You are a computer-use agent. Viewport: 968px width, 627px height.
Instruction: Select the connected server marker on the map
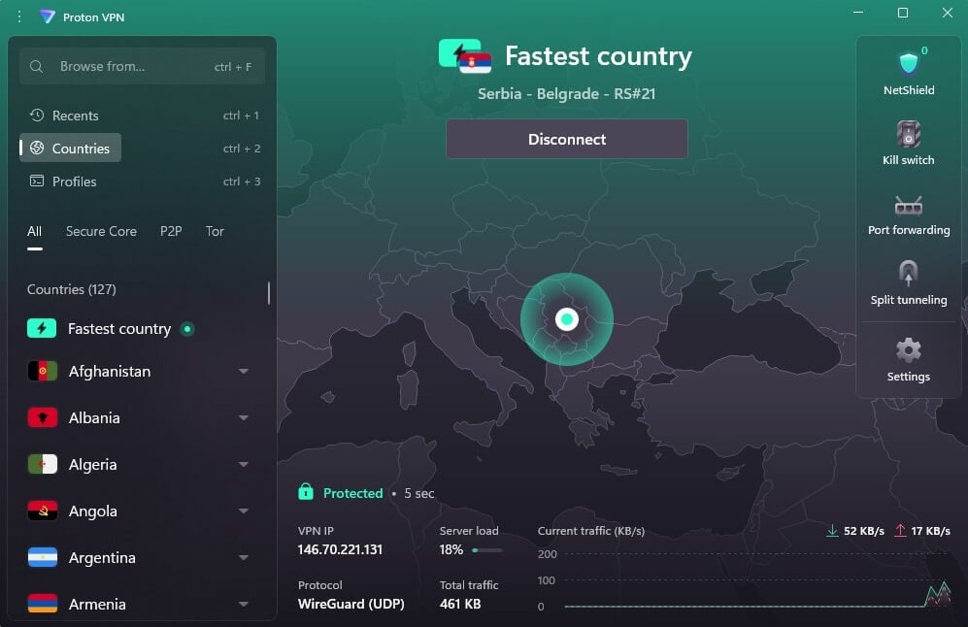[567, 317]
